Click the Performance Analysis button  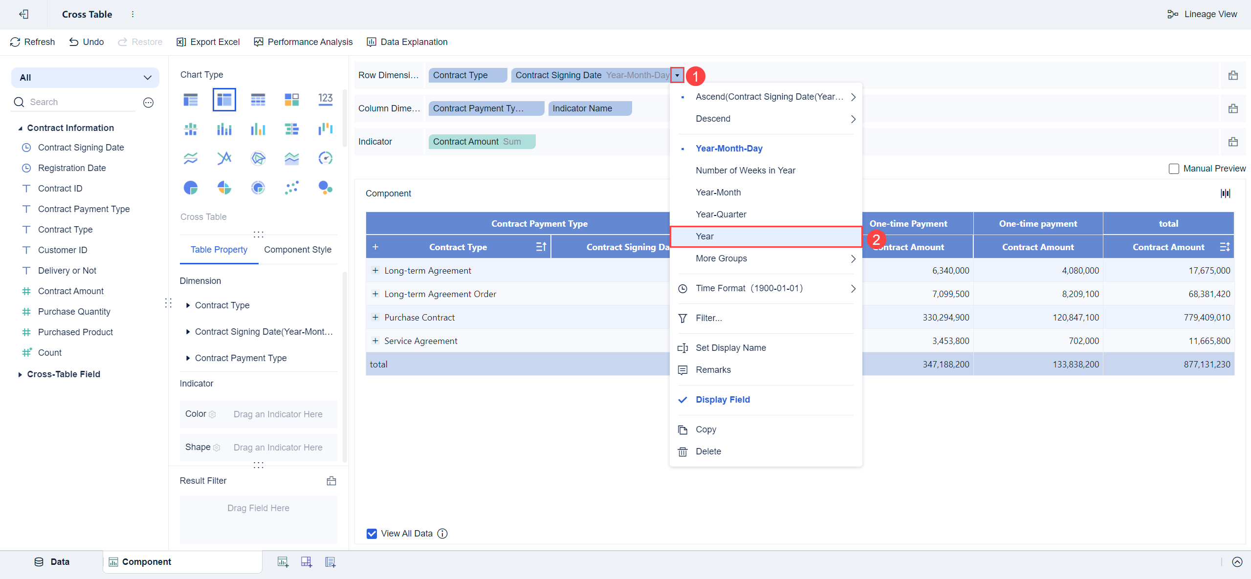coord(303,42)
